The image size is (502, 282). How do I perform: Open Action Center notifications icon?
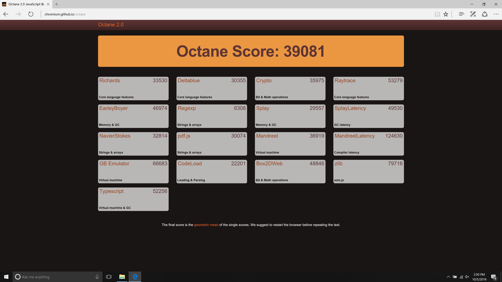494,277
